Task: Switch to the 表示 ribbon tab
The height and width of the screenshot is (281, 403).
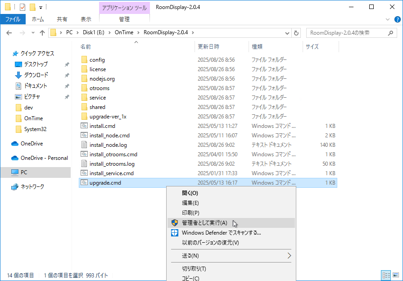Action: pos(86,19)
